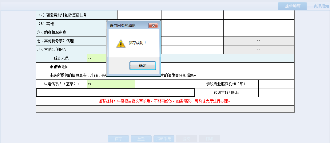The width and height of the screenshot is (330, 143).
Task: Click the red 温馨提醒 notice text
Action: [x=165, y=101]
